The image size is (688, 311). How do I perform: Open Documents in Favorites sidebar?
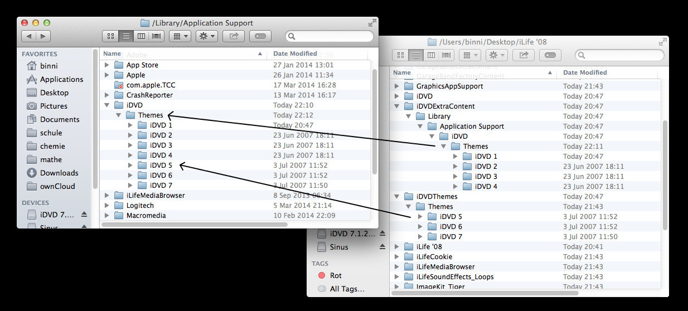click(x=53, y=119)
